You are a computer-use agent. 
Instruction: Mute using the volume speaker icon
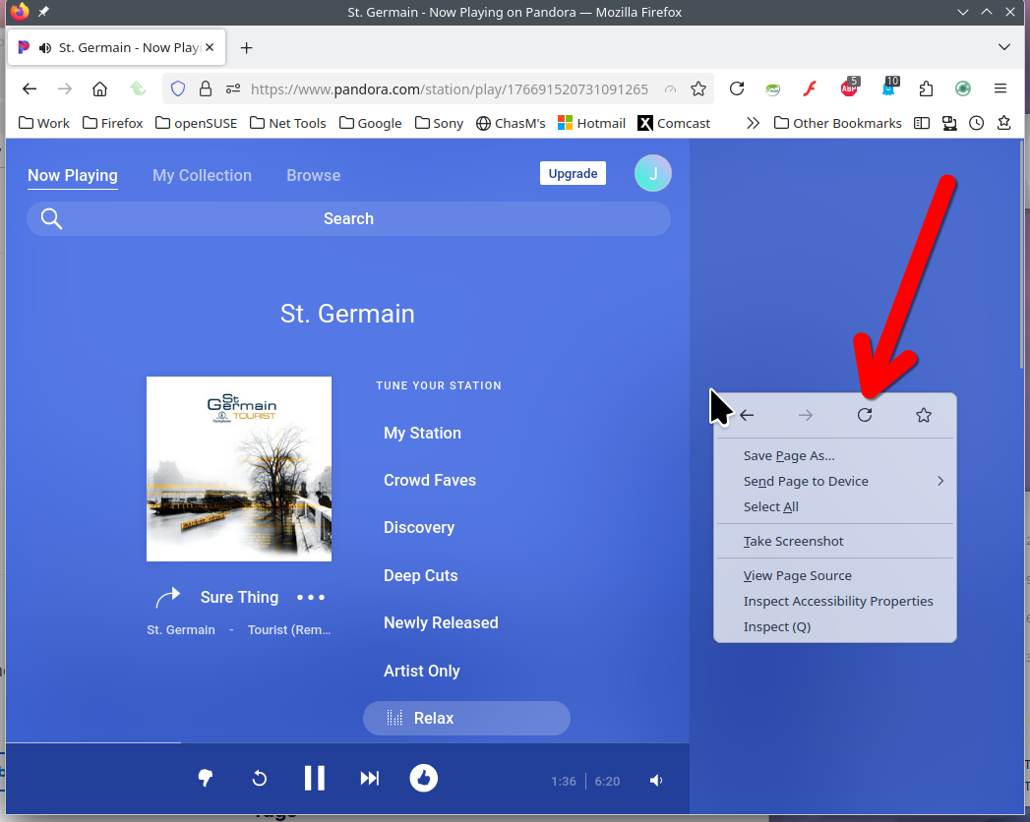656,780
